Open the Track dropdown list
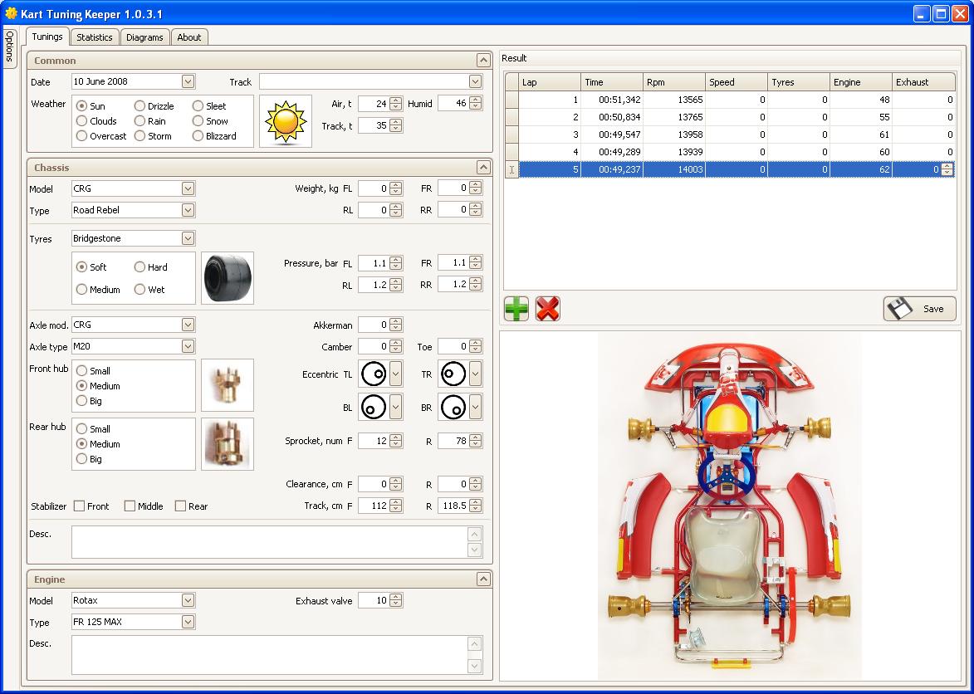The width and height of the screenshot is (974, 694). [475, 81]
